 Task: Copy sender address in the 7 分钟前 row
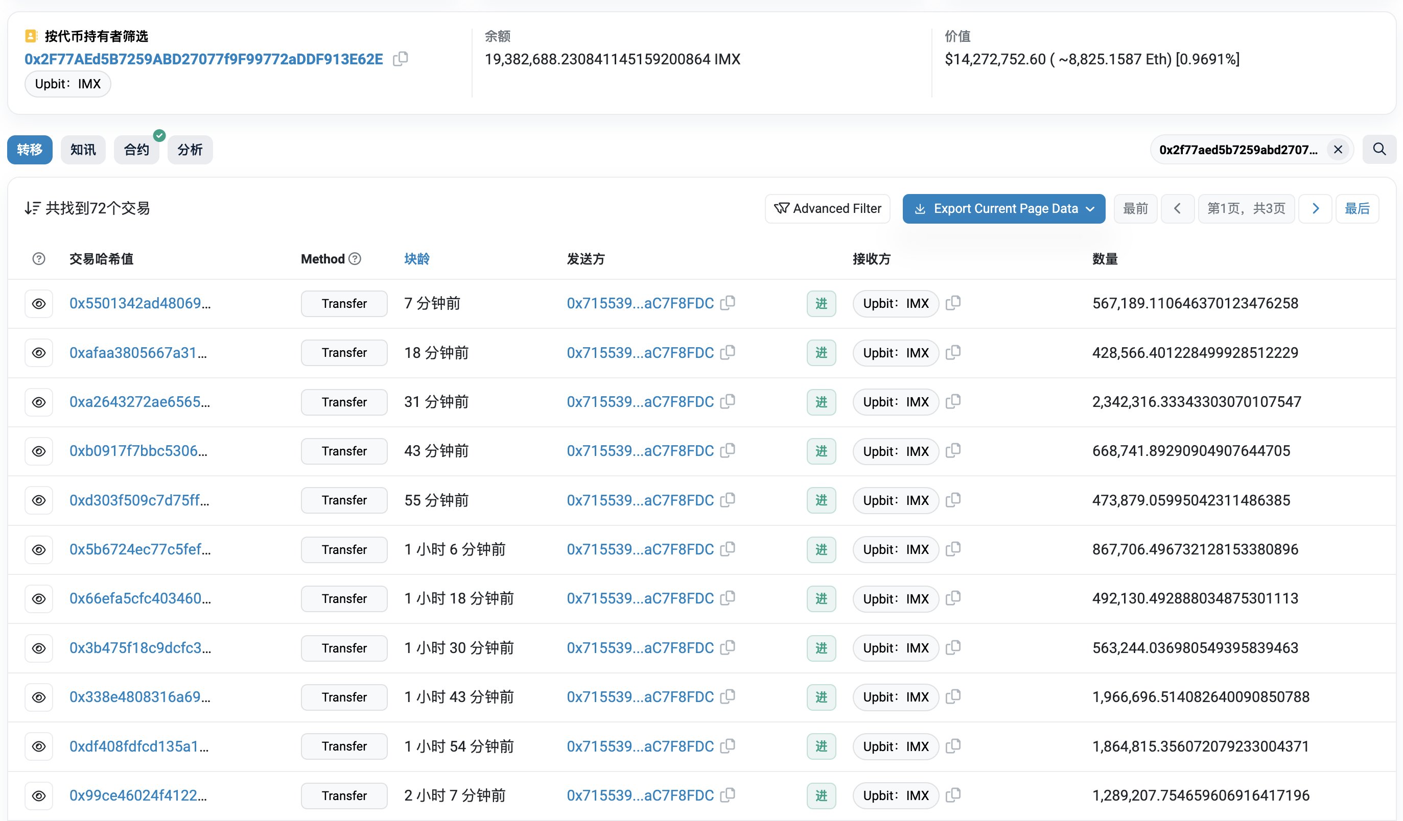coord(728,303)
